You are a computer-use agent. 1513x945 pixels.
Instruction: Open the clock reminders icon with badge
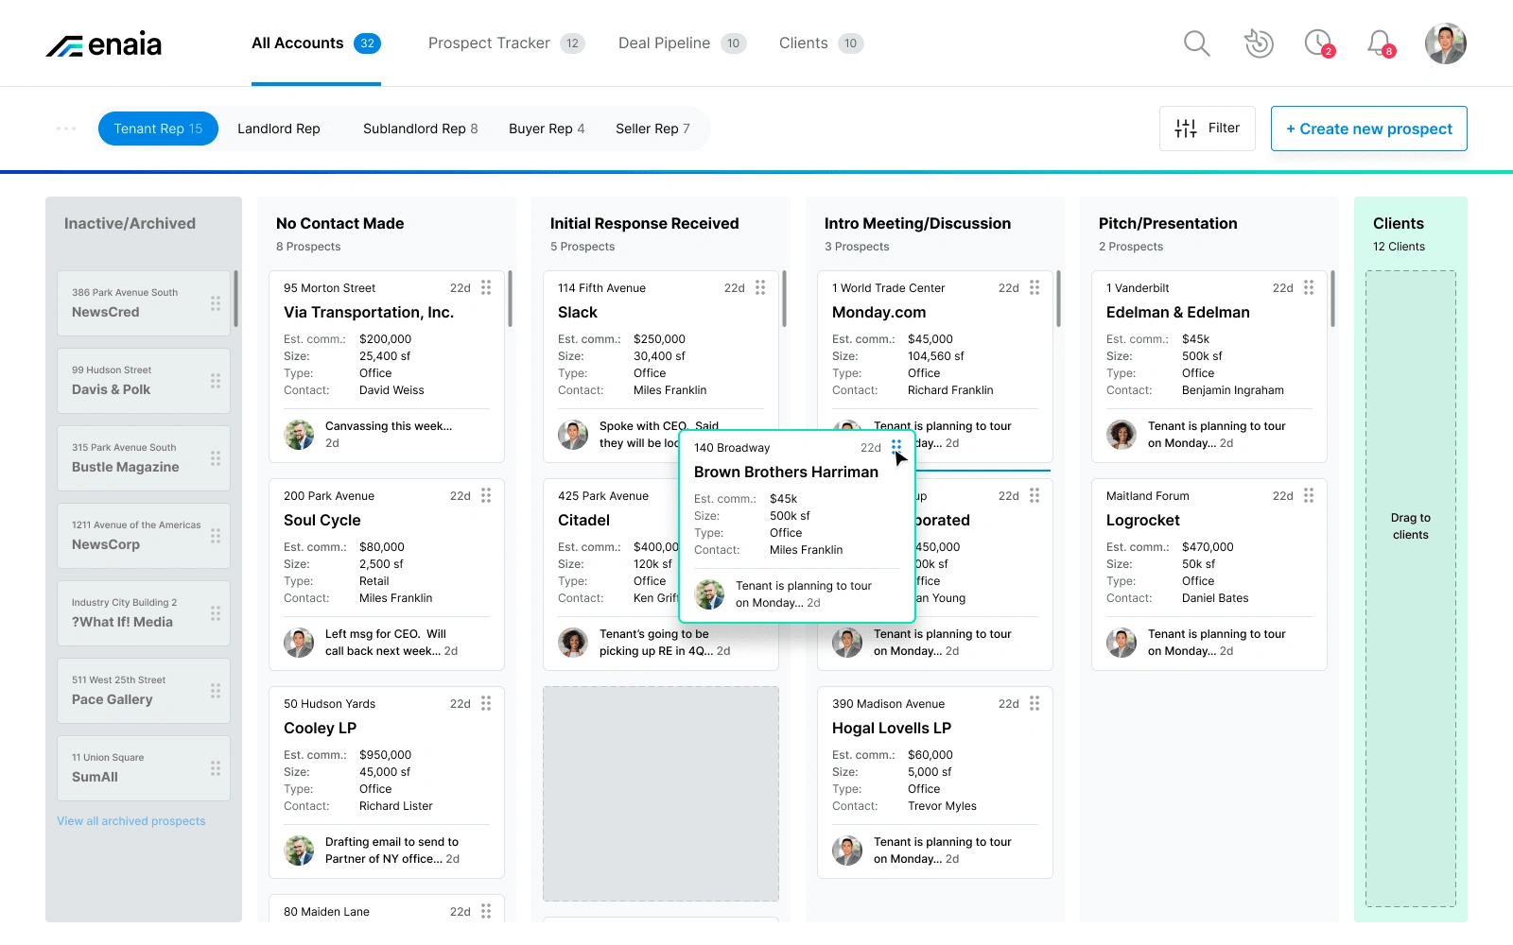pyautogui.click(x=1319, y=43)
